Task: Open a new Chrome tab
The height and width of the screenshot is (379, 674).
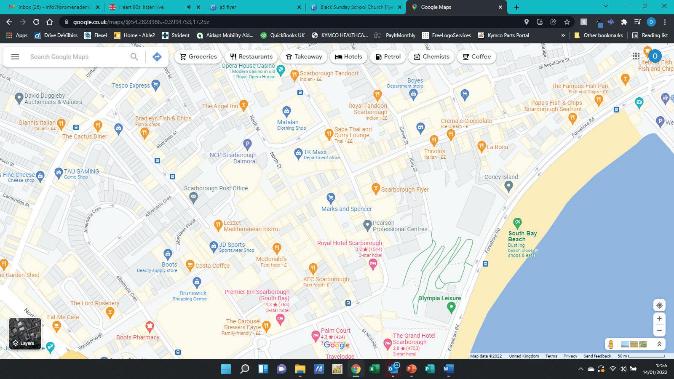Action: pyautogui.click(x=516, y=7)
